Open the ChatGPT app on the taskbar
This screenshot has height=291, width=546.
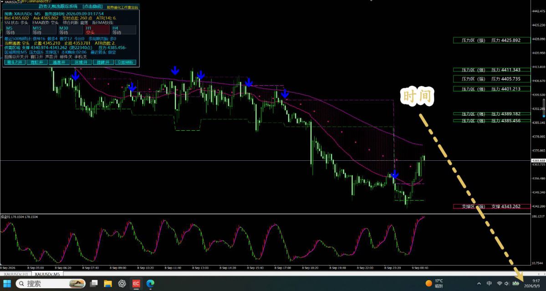[122, 283]
